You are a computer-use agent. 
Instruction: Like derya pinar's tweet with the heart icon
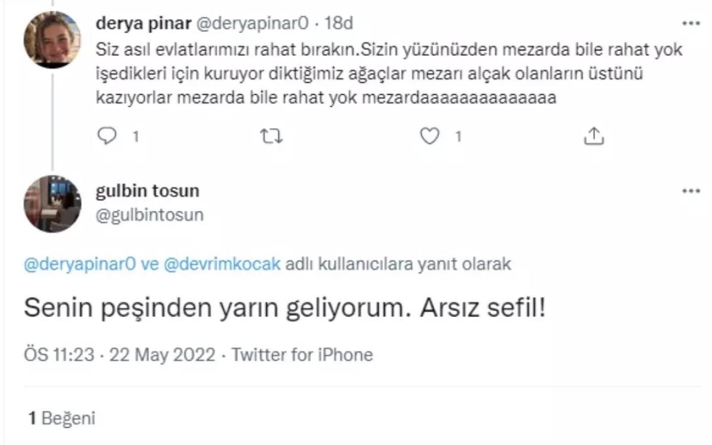pos(428,137)
